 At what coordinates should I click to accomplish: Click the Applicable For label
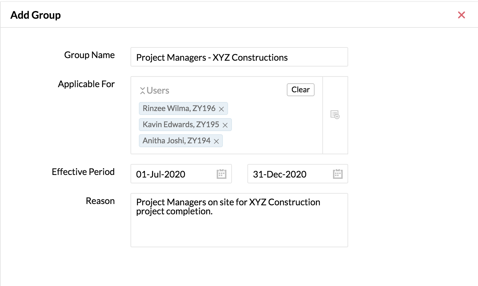(86, 84)
